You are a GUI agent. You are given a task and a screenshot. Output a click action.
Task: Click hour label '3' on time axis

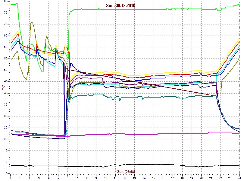click(x=39, y=178)
